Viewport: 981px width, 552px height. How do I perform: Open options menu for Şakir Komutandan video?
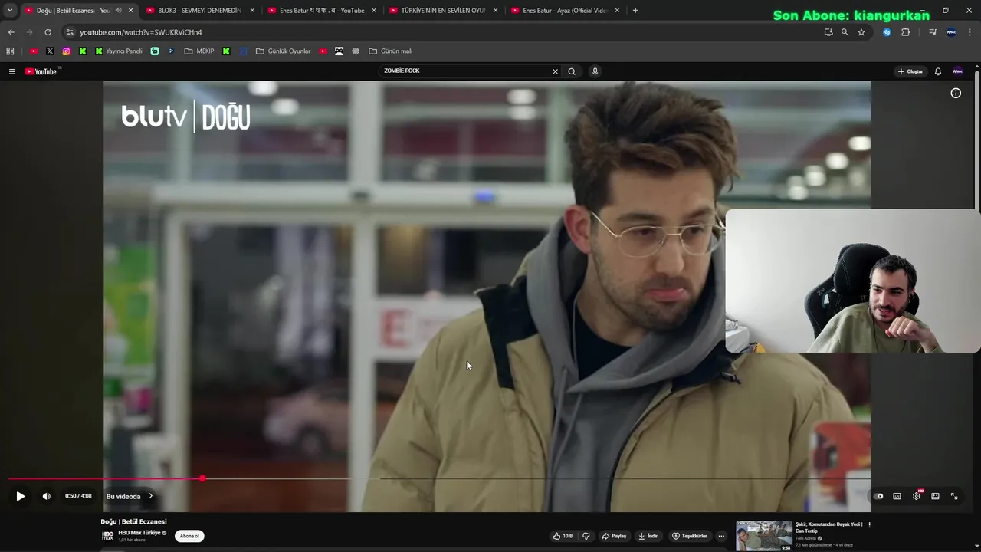[x=869, y=525]
